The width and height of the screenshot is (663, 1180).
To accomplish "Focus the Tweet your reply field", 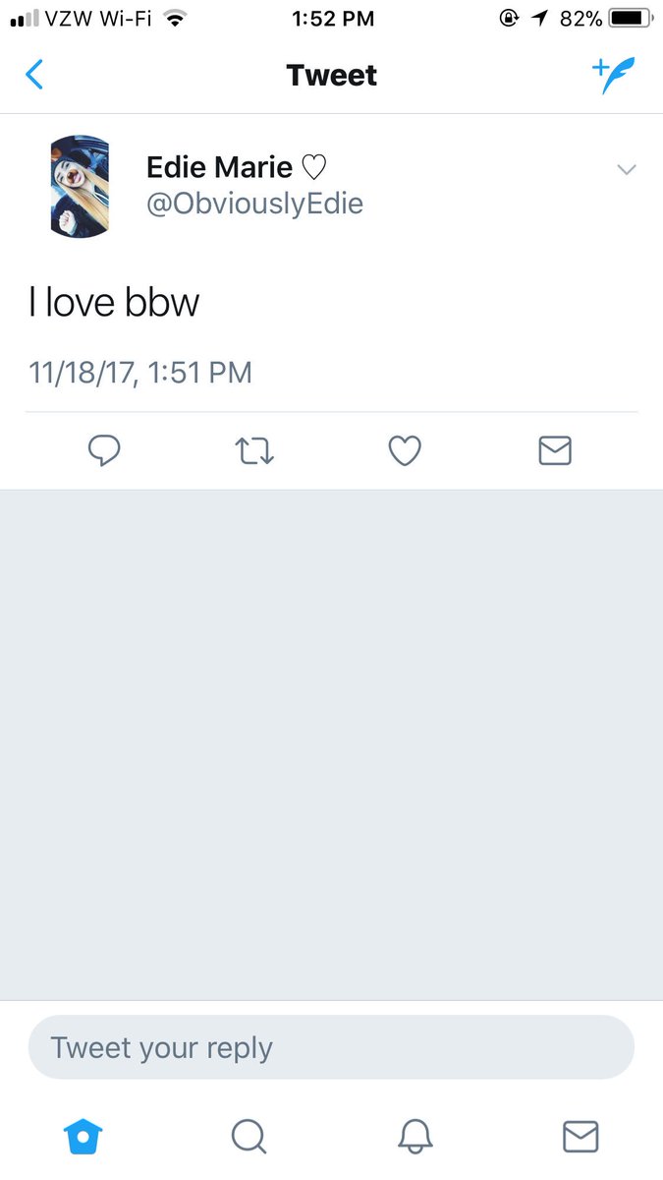I will coord(331,1047).
